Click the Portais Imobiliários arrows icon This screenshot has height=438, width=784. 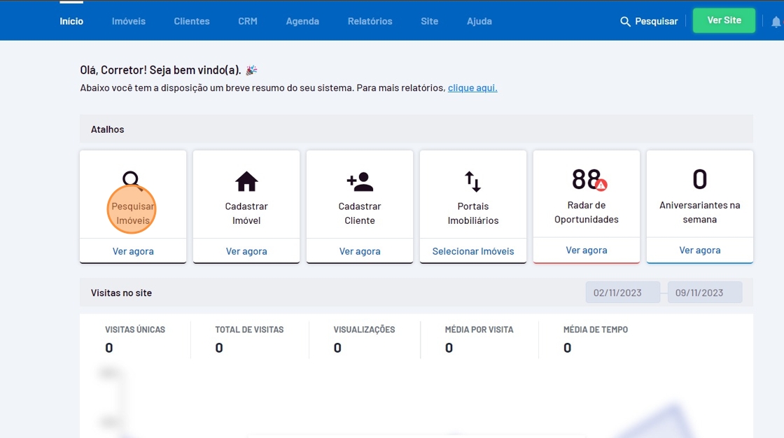(x=473, y=182)
